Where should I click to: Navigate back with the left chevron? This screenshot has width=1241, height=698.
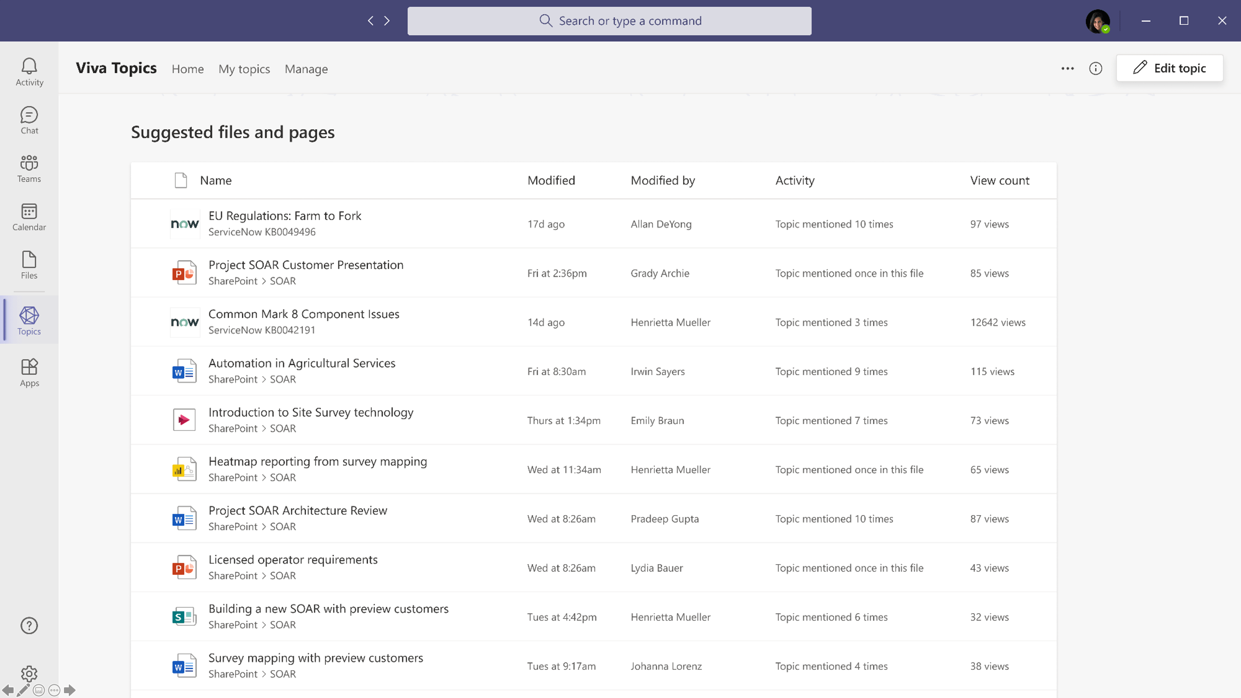[x=371, y=21]
